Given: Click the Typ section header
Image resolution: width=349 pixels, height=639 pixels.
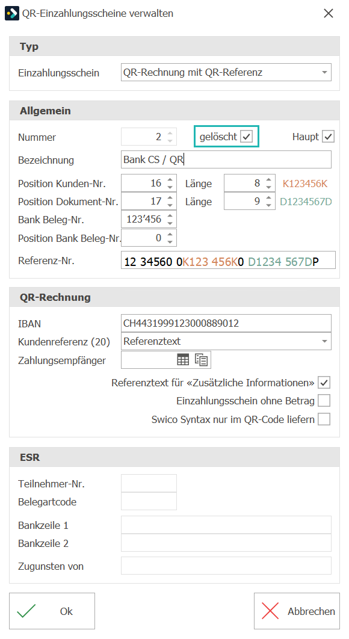Looking at the screenshot, I should 174,46.
